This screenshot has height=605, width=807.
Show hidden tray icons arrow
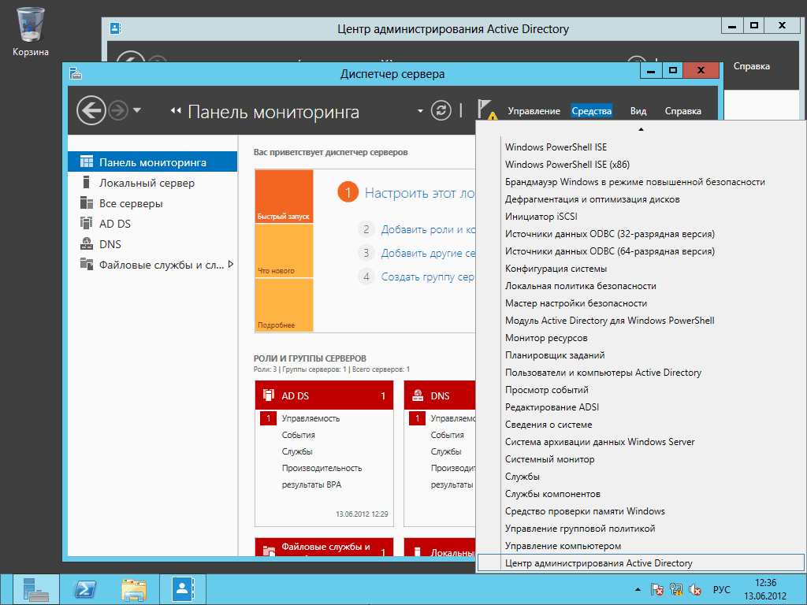point(638,589)
